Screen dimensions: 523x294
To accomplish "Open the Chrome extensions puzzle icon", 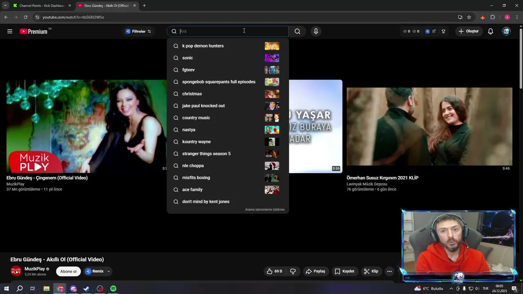I will pyautogui.click(x=492, y=17).
